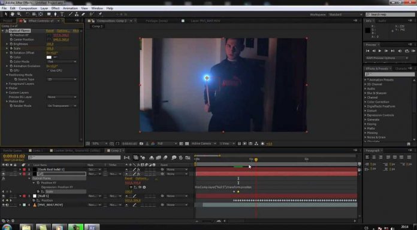
Task: Click the expression pick whip icon
Action: [x=140, y=187]
